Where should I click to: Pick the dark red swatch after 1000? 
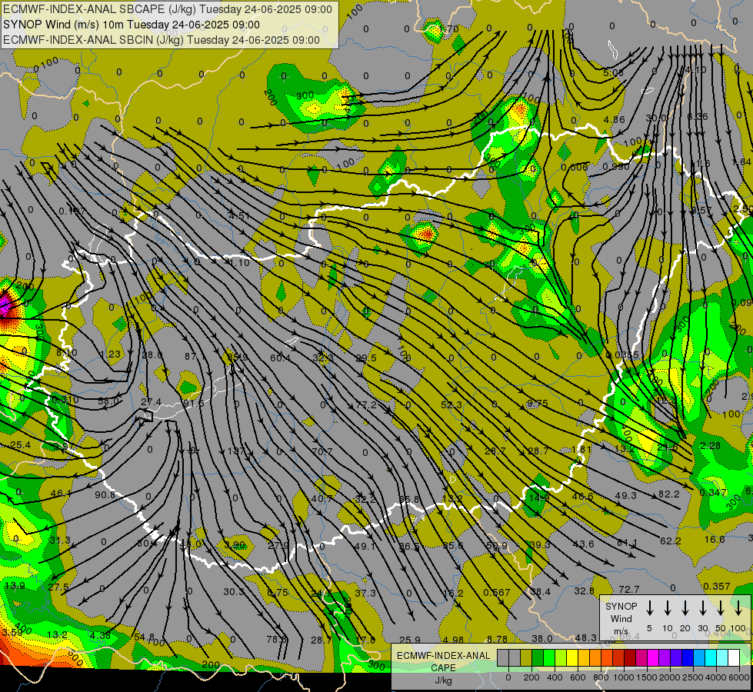(630, 658)
